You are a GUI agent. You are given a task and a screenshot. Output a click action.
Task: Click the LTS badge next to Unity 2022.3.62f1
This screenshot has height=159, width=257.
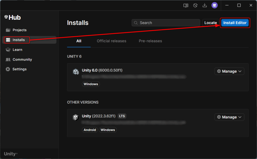(x=122, y=116)
